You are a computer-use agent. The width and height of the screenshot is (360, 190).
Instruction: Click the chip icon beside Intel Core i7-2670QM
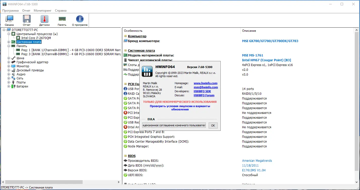(x=18, y=38)
